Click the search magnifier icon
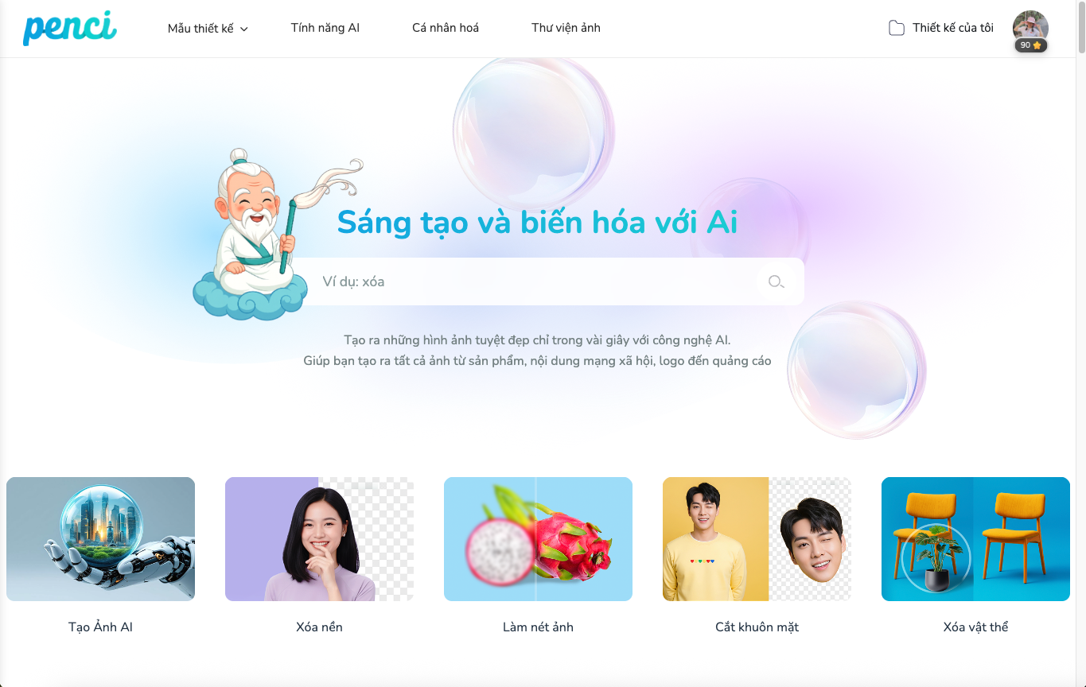 coord(776,281)
